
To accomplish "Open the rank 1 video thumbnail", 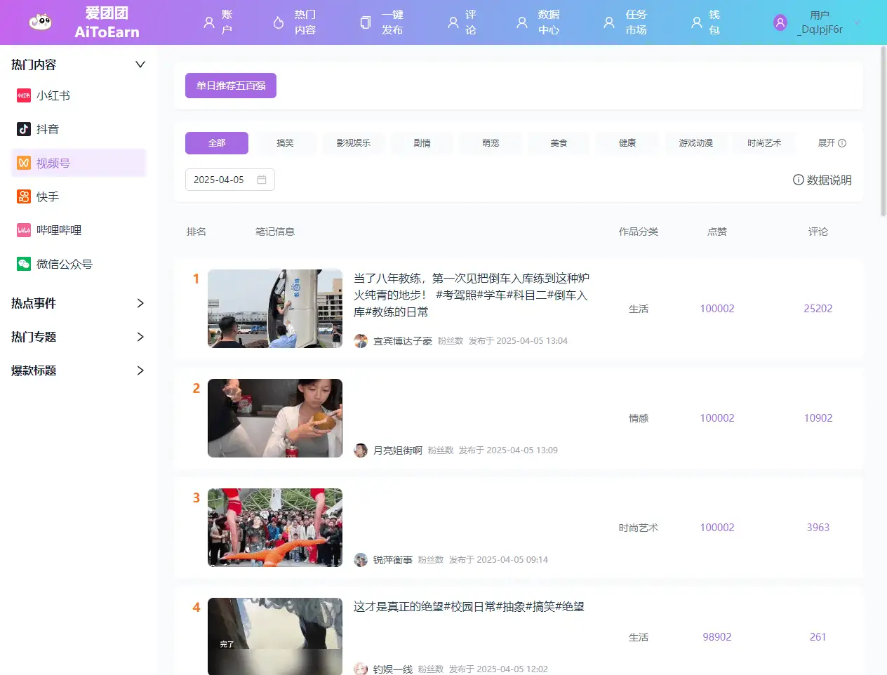I will point(275,309).
